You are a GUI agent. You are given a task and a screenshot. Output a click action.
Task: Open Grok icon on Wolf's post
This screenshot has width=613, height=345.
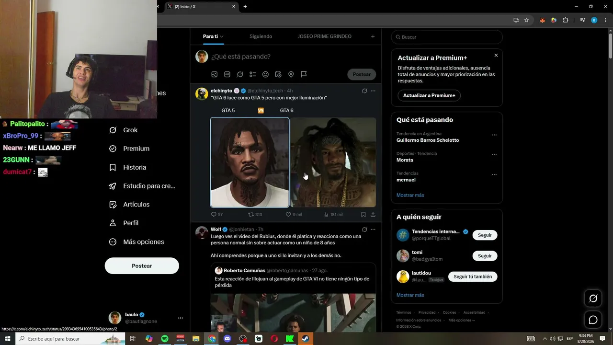click(x=364, y=230)
